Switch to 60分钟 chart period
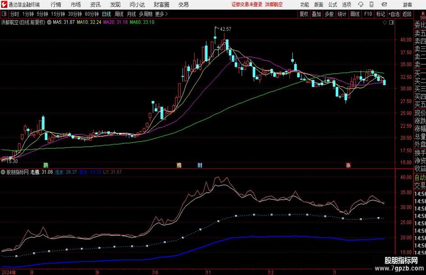This screenshot has height=275, width=426. (92, 14)
